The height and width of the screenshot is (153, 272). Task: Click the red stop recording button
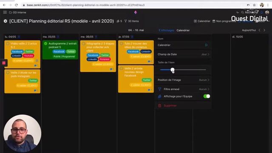click(x=4, y=63)
